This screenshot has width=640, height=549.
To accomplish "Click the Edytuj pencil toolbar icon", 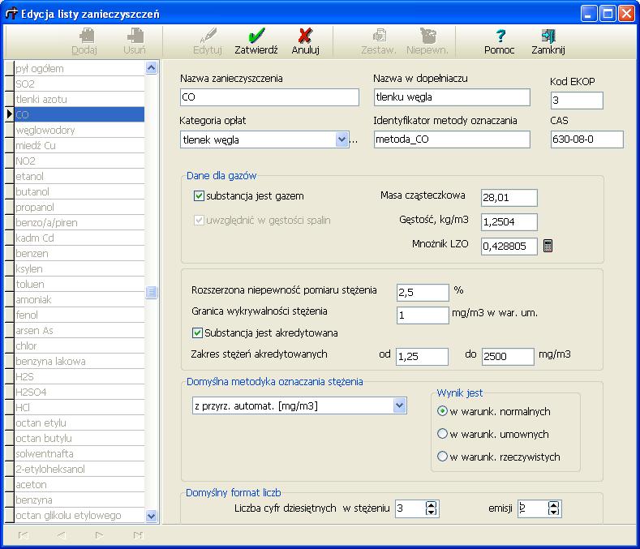I will coord(208,41).
